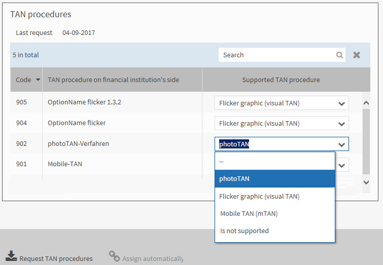The width and height of the screenshot is (383, 265).
Task: Click the search magnifier icon
Action: coord(339,55)
